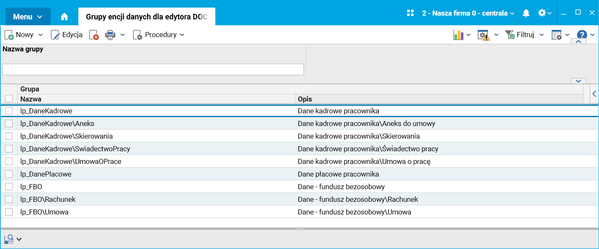Screen dimensions: 599x249
Task: Open the main Menu
Action: coord(28,17)
